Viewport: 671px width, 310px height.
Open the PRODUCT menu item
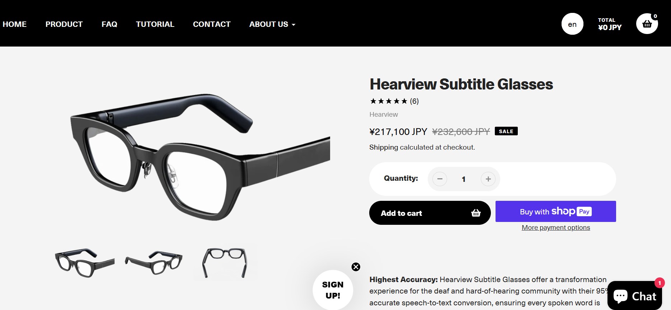[x=64, y=24]
